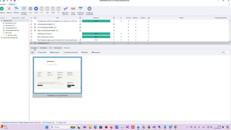Collapse the Задания tree root

coord(1,21)
